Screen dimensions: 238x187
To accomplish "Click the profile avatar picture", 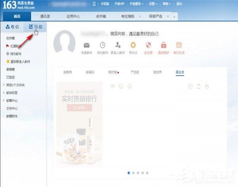I will [64, 41].
